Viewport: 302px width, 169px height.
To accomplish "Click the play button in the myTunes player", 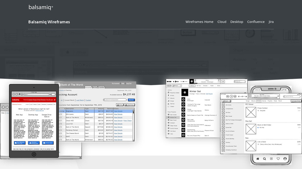I will point(231,96).
